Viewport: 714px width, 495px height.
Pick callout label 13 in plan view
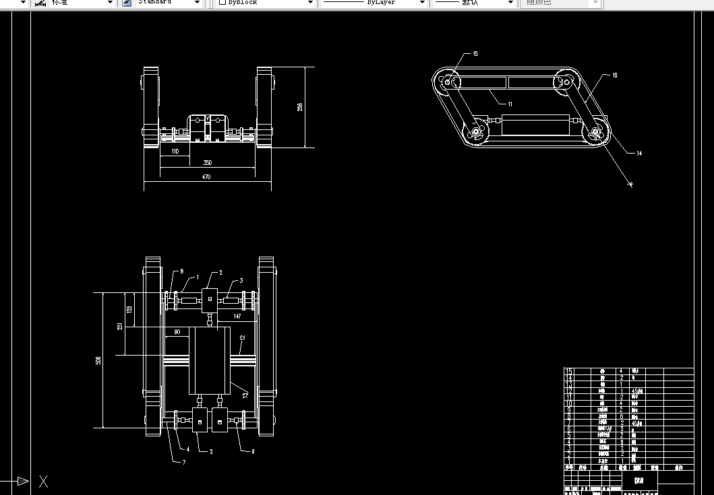click(245, 394)
